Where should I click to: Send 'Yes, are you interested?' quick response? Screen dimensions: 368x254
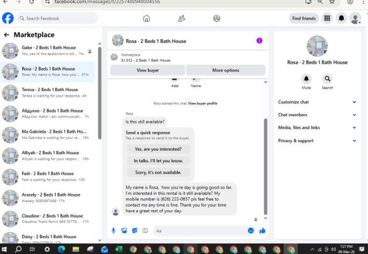coord(158,149)
